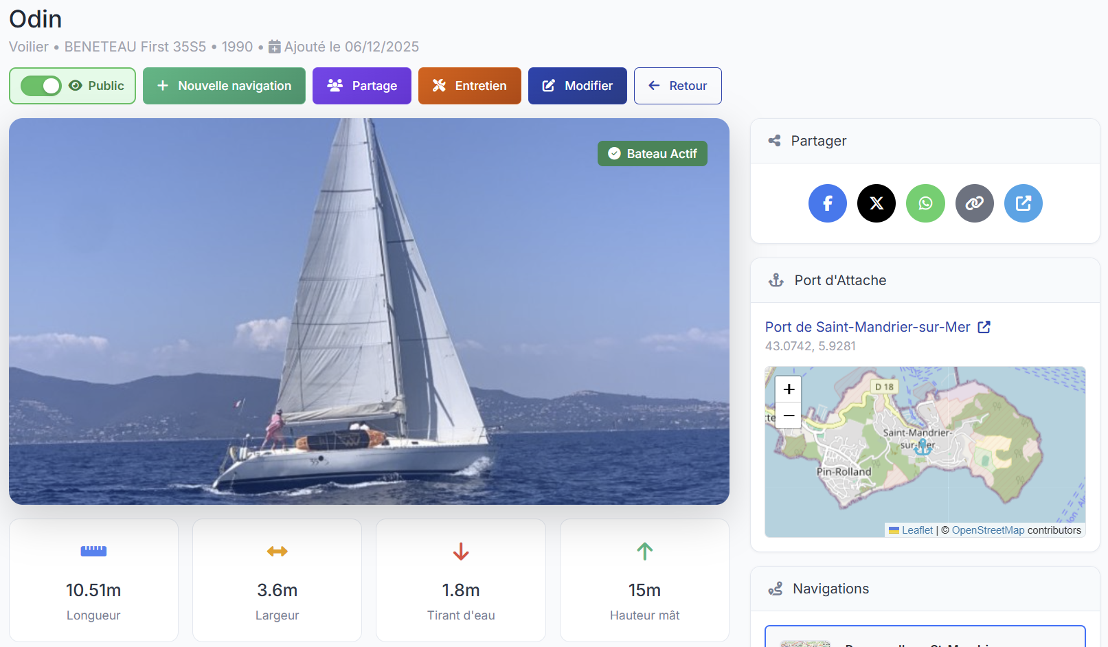Click the Bateau Actif status badge
This screenshot has width=1108, height=647.
[651, 153]
